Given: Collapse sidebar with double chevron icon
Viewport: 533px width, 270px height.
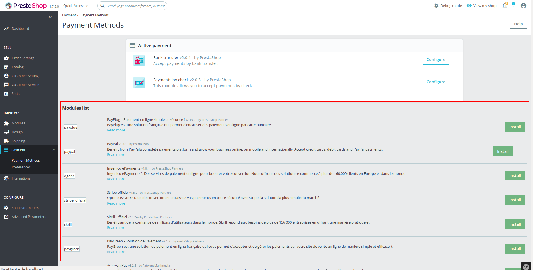Looking at the screenshot, I should click(50, 17).
